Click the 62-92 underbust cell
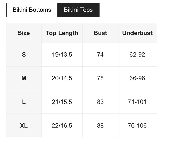The image size is (190, 142). coord(137,55)
